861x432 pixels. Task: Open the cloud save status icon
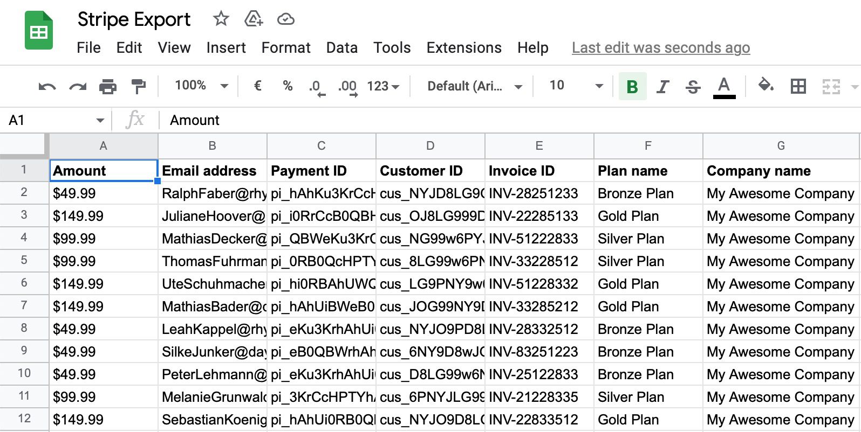click(285, 19)
